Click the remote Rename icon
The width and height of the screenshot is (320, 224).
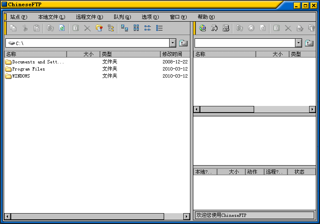[x=277, y=28]
